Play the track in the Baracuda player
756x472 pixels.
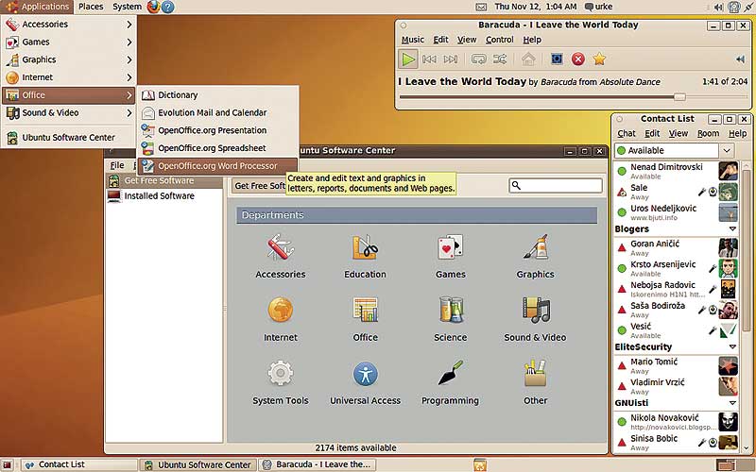point(408,59)
